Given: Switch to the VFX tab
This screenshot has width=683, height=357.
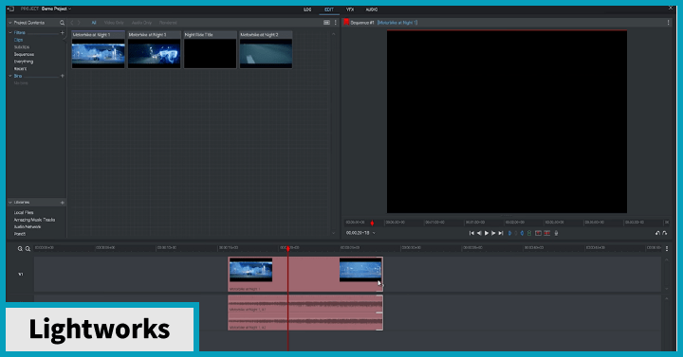Looking at the screenshot, I should (350, 9).
